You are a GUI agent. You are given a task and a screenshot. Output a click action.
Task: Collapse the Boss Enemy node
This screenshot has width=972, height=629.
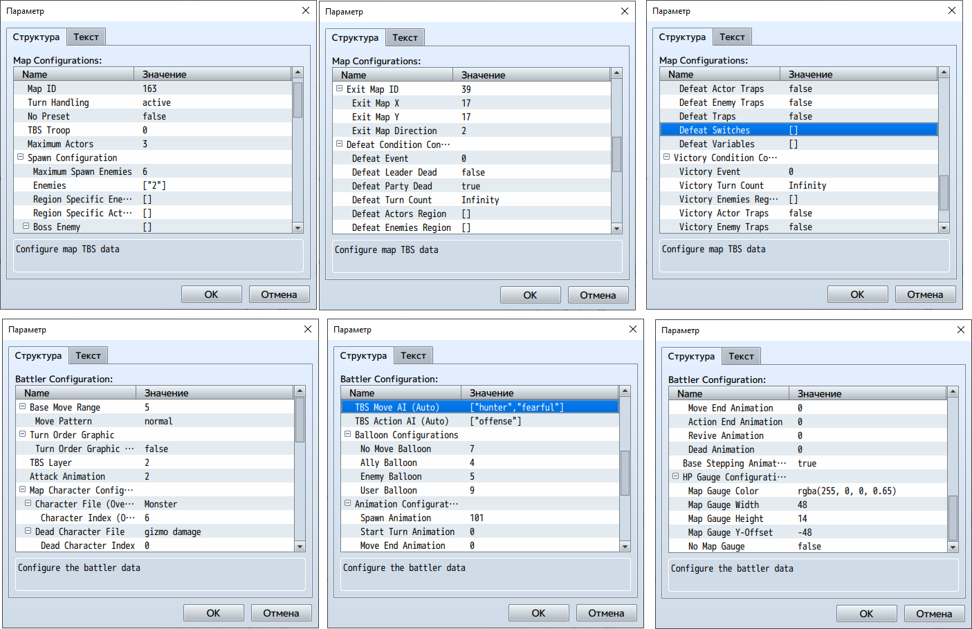[x=26, y=226]
